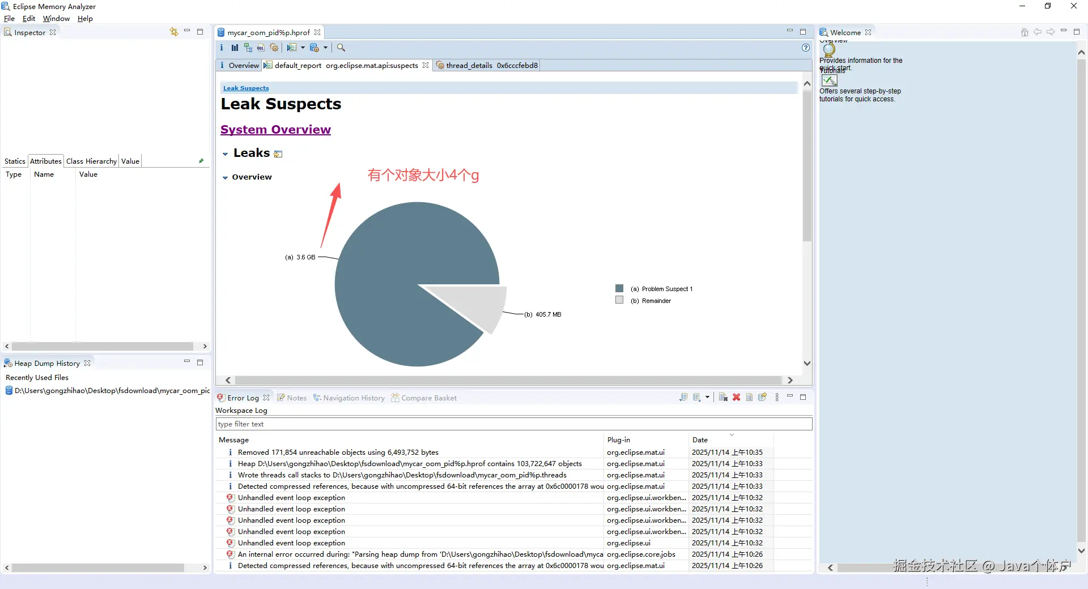Navigate back in the Welcome view
Screen dimensions: 1088x589
click(x=1038, y=32)
